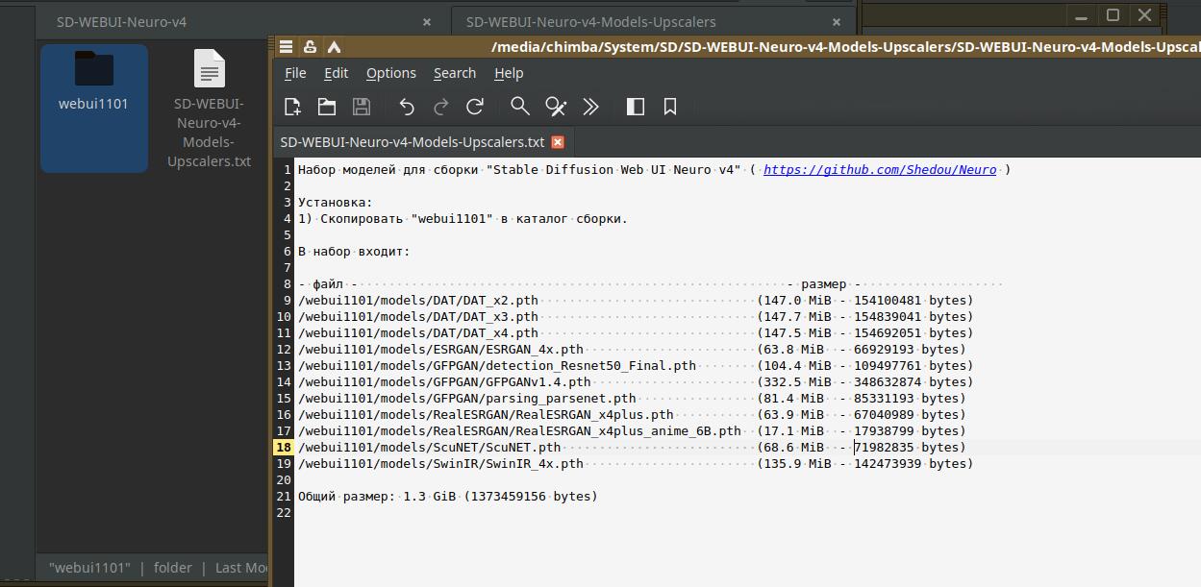Close the SD-WEBUI-Neuro-v4-Models-Upscalers.txt editor tab
Viewport: 1201px width, 587px height.
[557, 142]
